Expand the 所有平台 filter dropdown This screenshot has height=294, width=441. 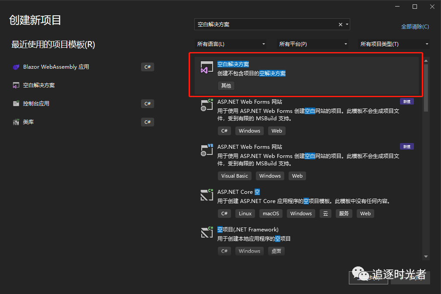(313, 44)
